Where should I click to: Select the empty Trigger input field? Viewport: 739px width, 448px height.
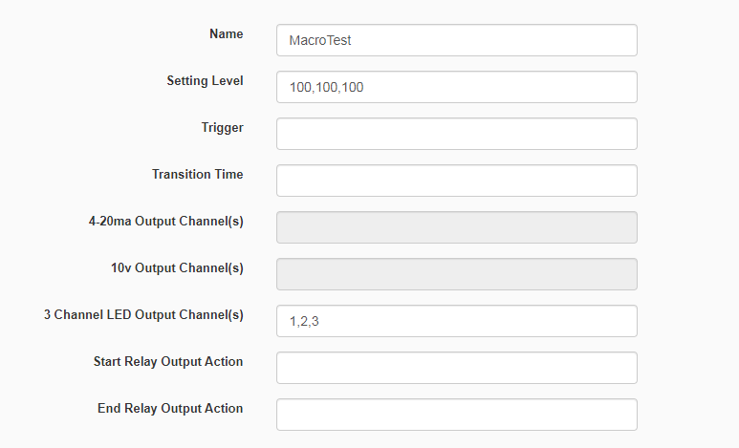[457, 134]
